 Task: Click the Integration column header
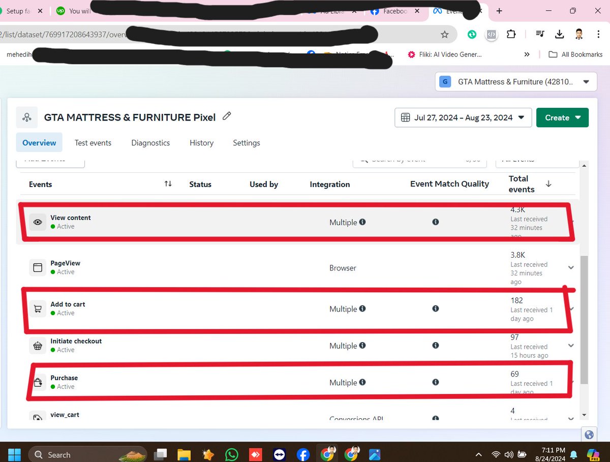coord(330,184)
